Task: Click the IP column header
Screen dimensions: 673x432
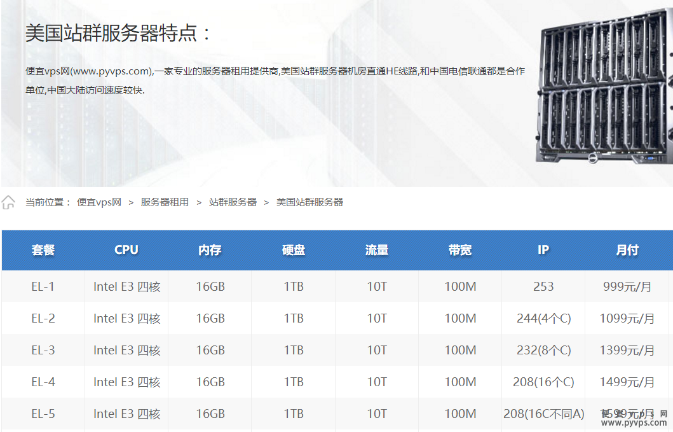Action: 543,250
